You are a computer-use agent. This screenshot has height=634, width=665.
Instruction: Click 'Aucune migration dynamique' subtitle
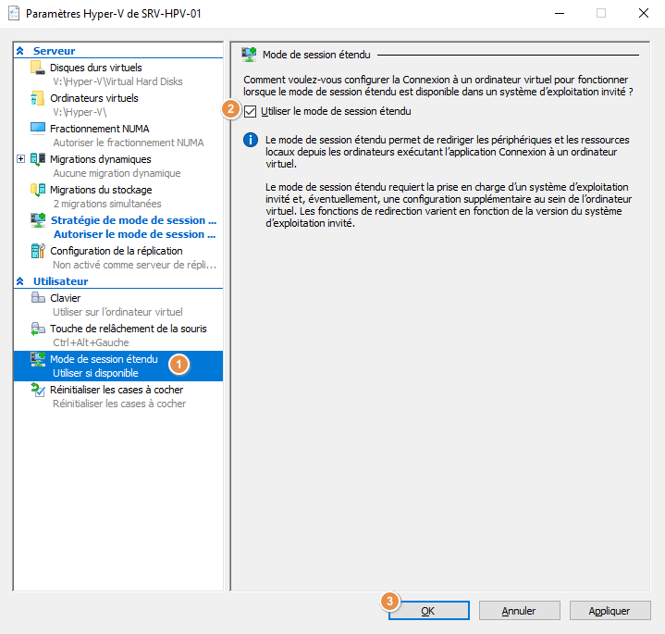pos(117,173)
